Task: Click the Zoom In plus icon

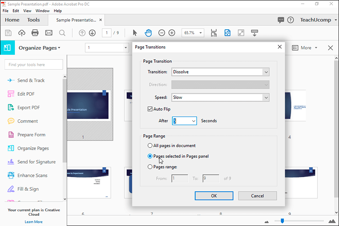Action: pyautogui.click(x=172, y=33)
